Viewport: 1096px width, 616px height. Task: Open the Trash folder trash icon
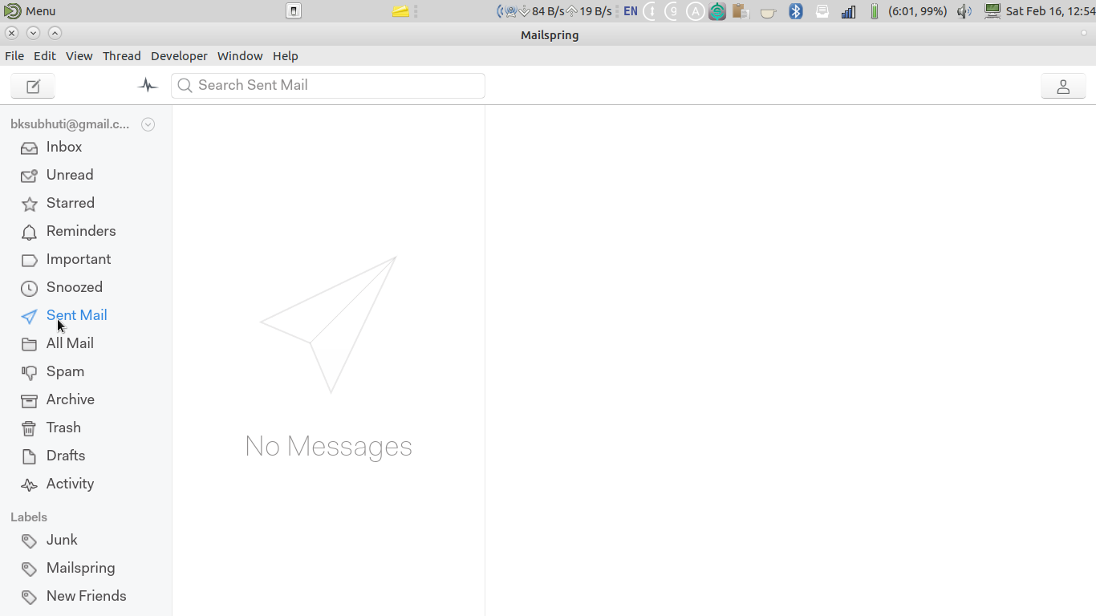pos(29,428)
